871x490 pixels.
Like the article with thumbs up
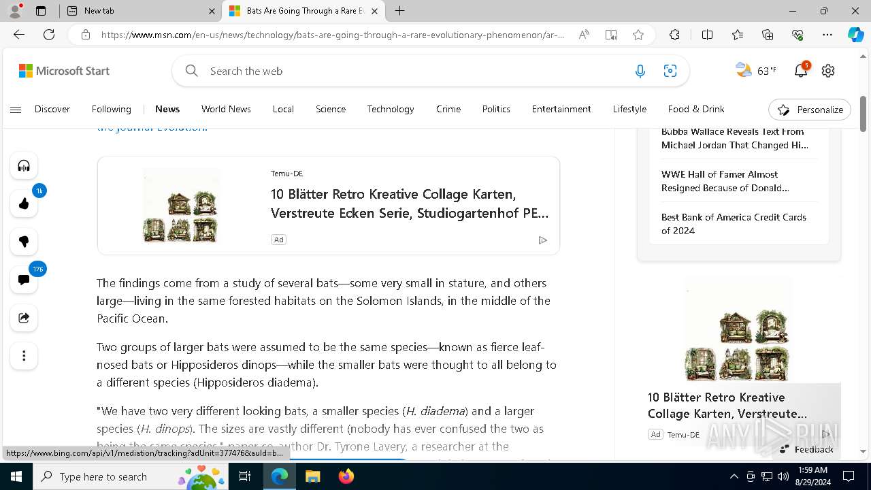[x=24, y=203]
